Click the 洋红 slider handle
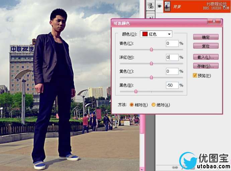The width and height of the screenshot is (231, 171). click(151, 64)
